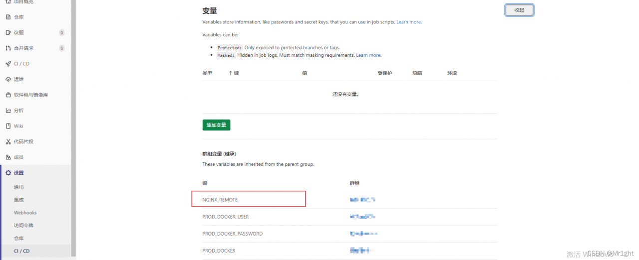Select the Webhooks settings submenu item

coord(25,213)
